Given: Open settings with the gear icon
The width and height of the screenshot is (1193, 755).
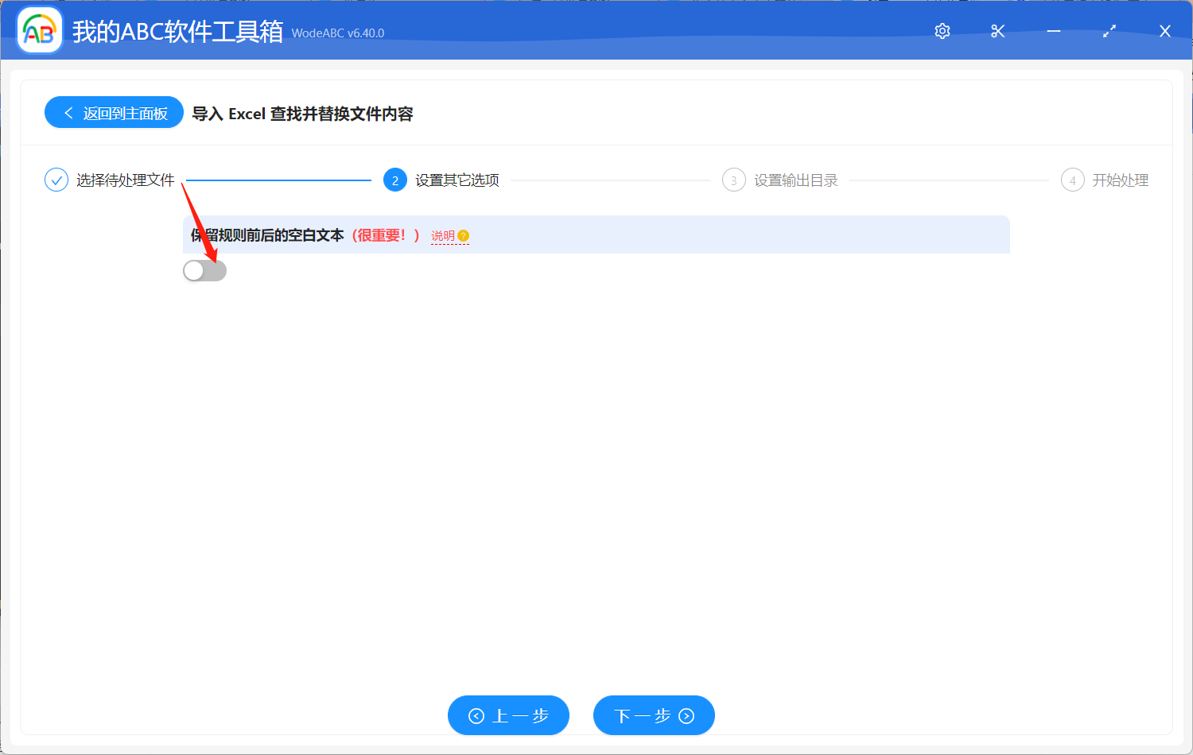Looking at the screenshot, I should click(942, 31).
